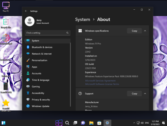Open Bluetooth & devices settings
The height and width of the screenshot is (126, 167).
47,47
